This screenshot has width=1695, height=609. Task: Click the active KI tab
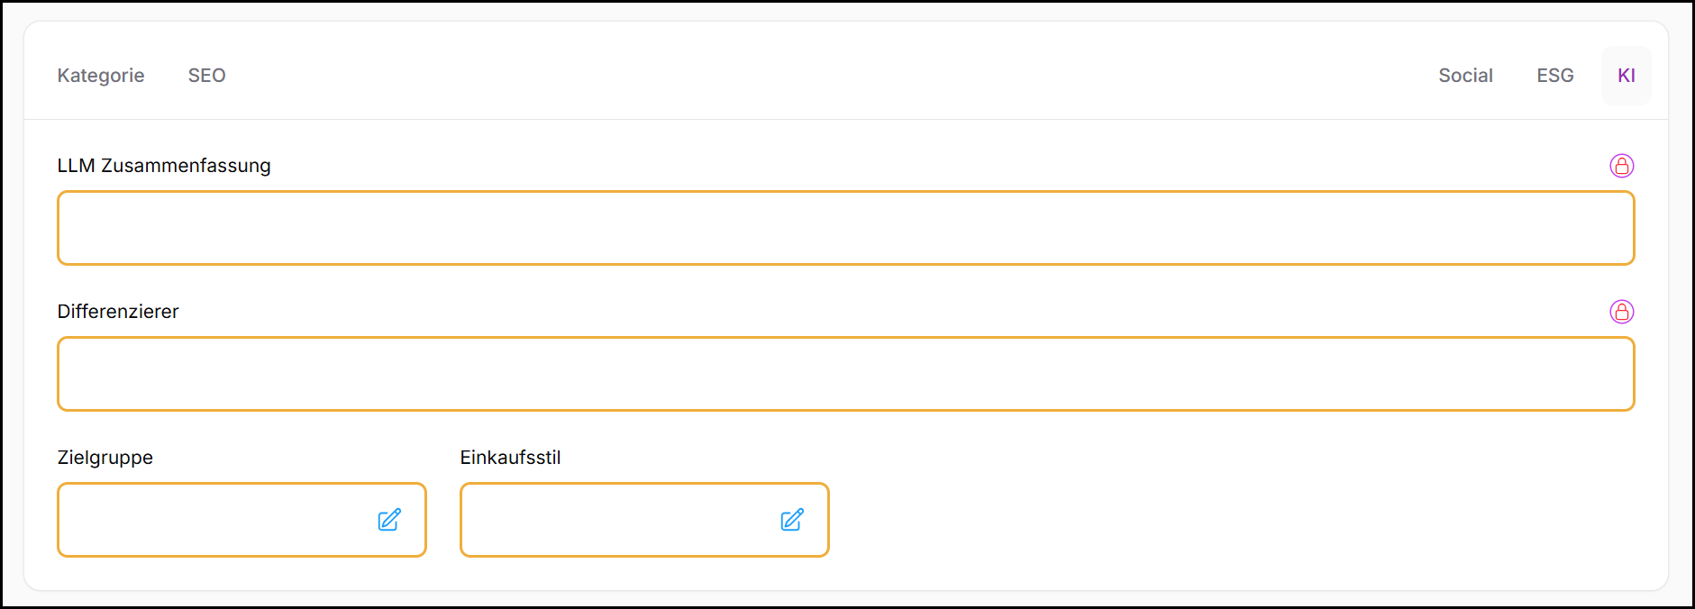1626,76
